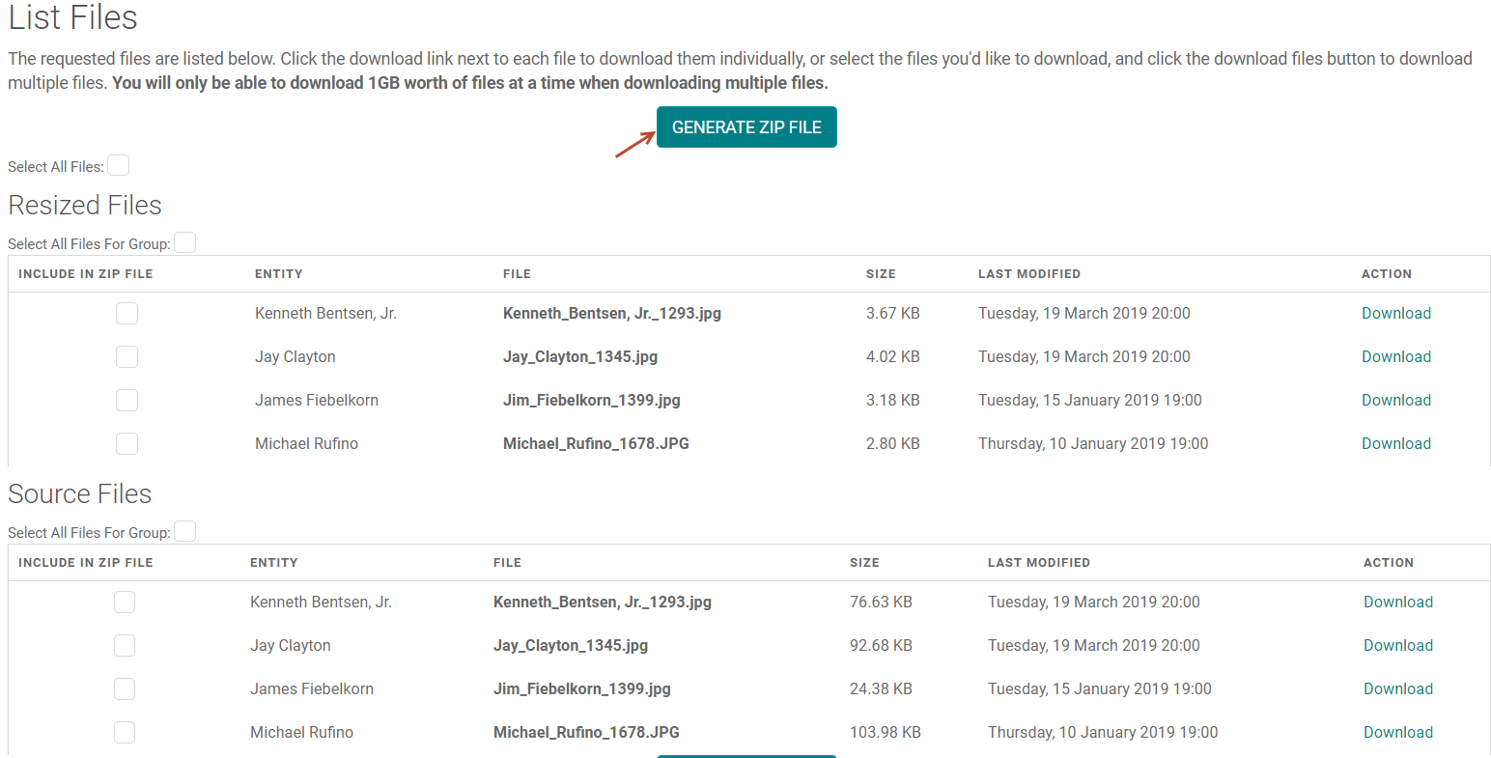
Task: Download source Kenneth Bentsen 76.63 KB file
Action: tap(1397, 603)
